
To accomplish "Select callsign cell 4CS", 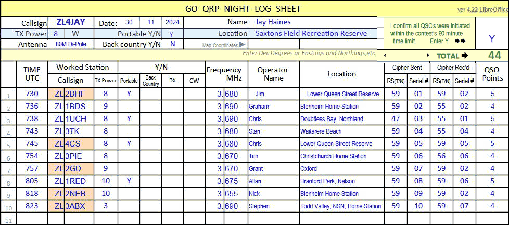I will (79, 143).
